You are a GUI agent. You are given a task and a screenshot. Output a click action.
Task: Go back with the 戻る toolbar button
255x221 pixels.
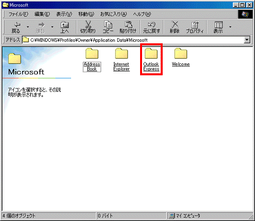16,27
